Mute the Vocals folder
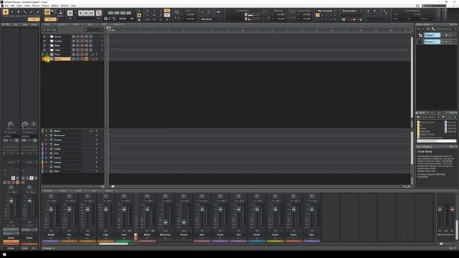459x258 pixels. [x=73, y=37]
